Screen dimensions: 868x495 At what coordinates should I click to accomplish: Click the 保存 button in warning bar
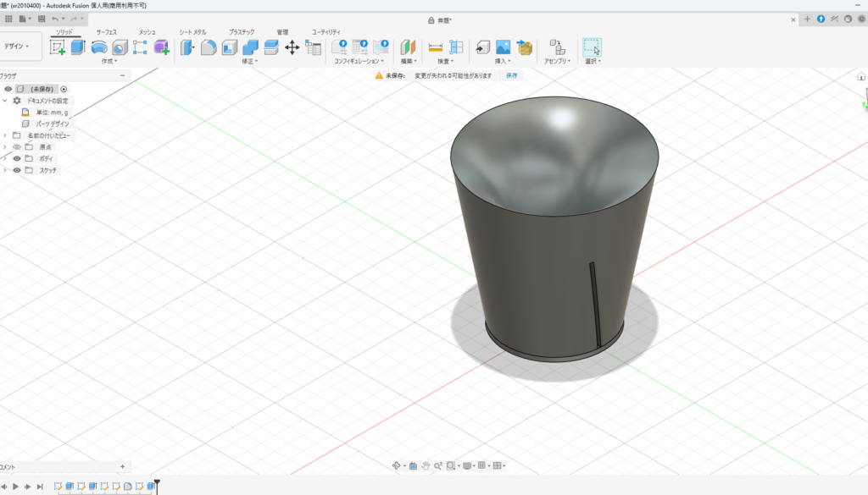tap(511, 75)
